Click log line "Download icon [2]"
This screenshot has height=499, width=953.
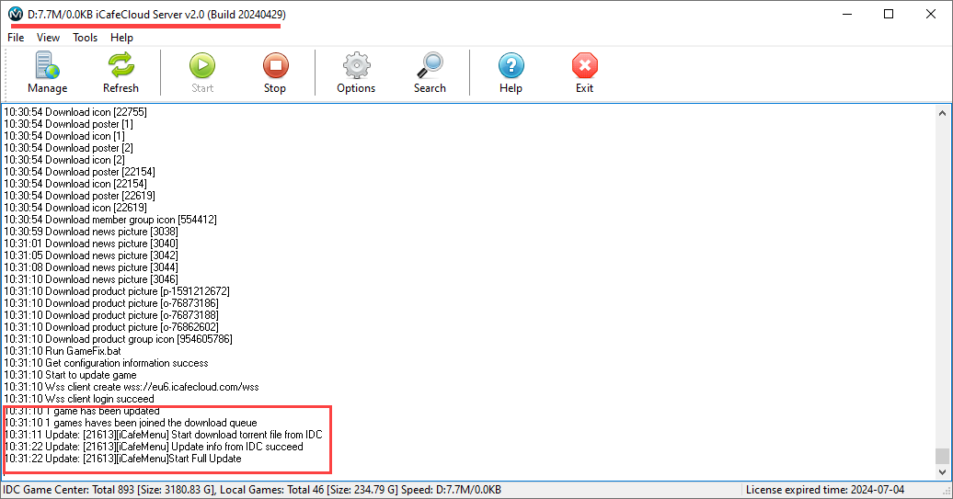coord(64,160)
